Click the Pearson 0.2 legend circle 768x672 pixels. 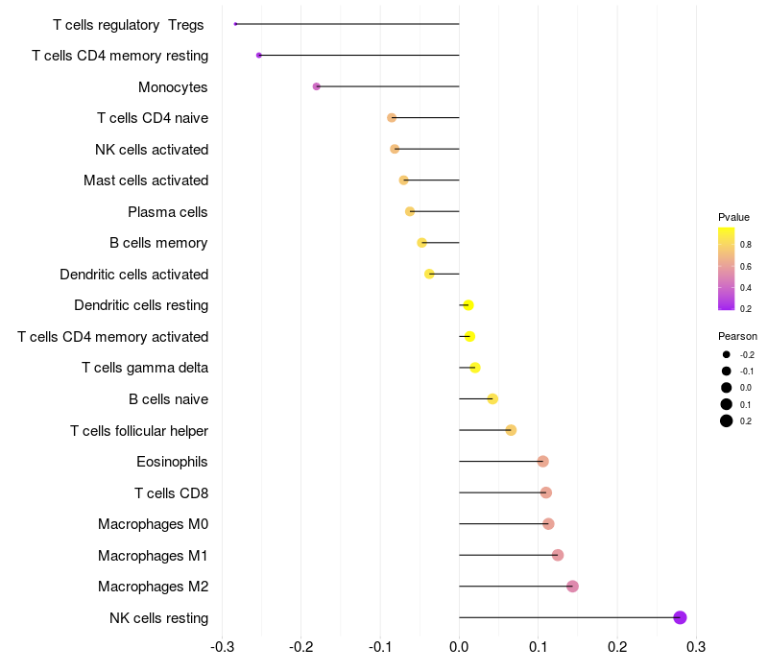point(727,420)
